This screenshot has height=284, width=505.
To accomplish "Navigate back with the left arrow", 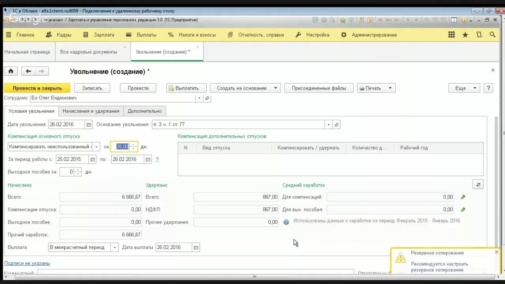I will click(28, 71).
